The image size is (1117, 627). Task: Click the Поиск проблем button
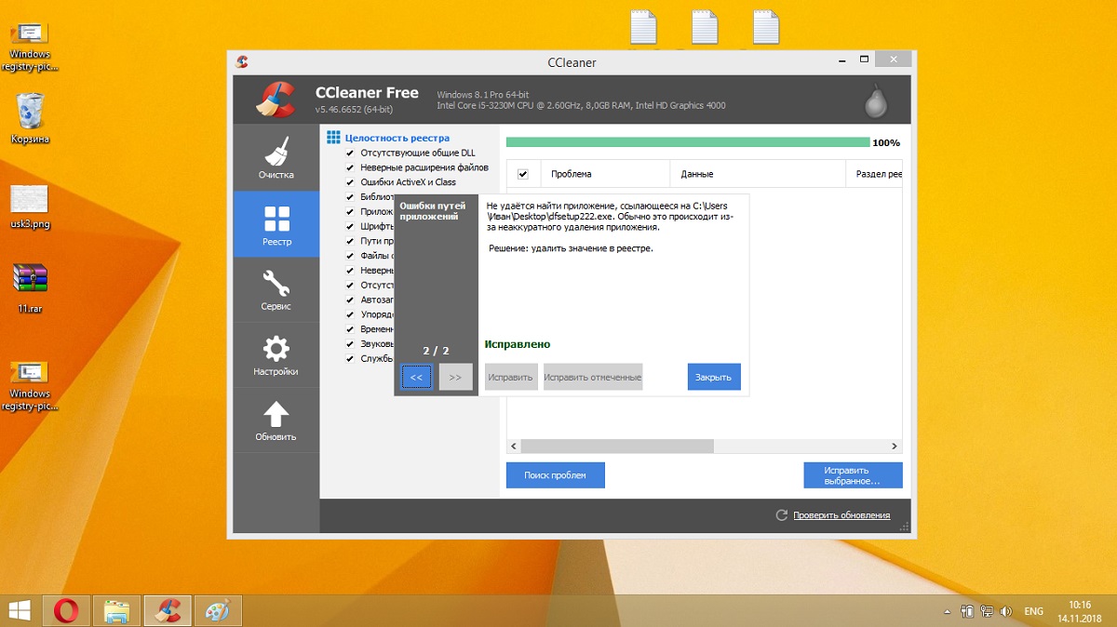tap(556, 474)
